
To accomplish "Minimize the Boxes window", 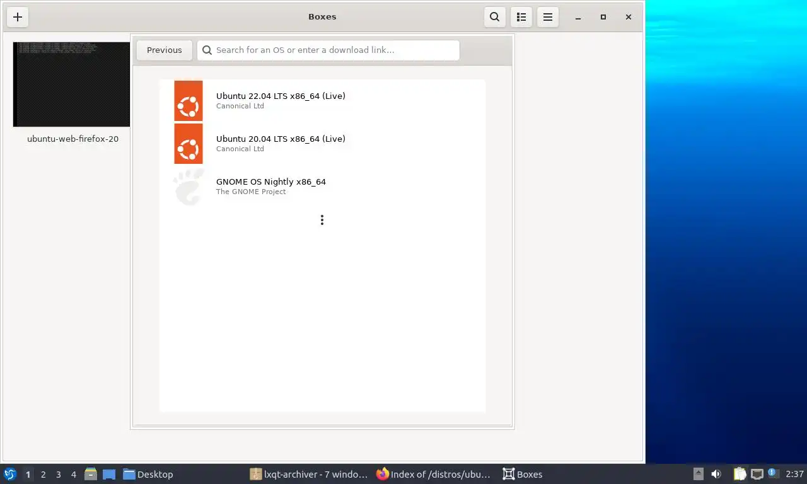I will pos(578,17).
